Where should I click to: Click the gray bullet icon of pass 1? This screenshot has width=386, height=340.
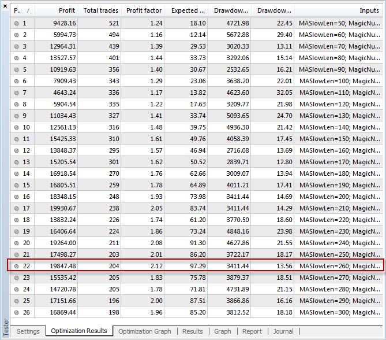[x=16, y=23]
